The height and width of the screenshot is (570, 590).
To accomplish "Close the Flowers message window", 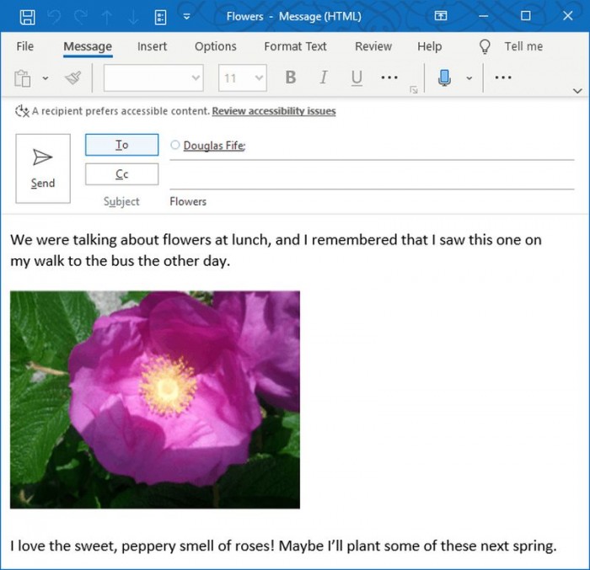I will [x=568, y=16].
